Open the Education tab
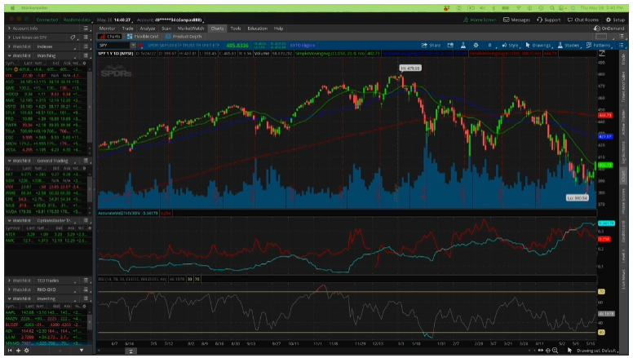633x358 pixels. pos(257,29)
